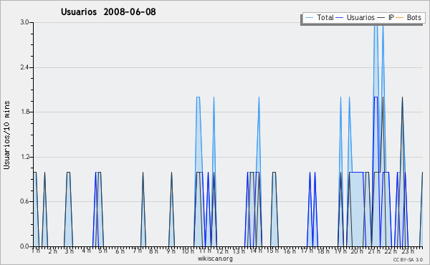Click the 19 h x-axis label
The height and width of the screenshot is (265, 430).
tap(340, 251)
